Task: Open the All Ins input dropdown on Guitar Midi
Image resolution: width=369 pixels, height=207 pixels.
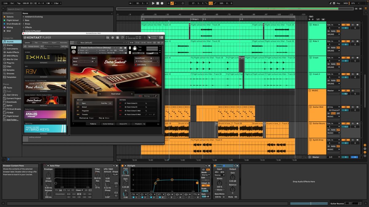Action: pos(334,107)
